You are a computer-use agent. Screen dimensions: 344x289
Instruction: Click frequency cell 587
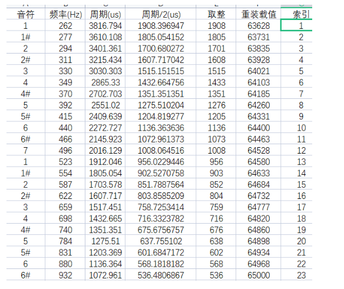(x=65, y=184)
